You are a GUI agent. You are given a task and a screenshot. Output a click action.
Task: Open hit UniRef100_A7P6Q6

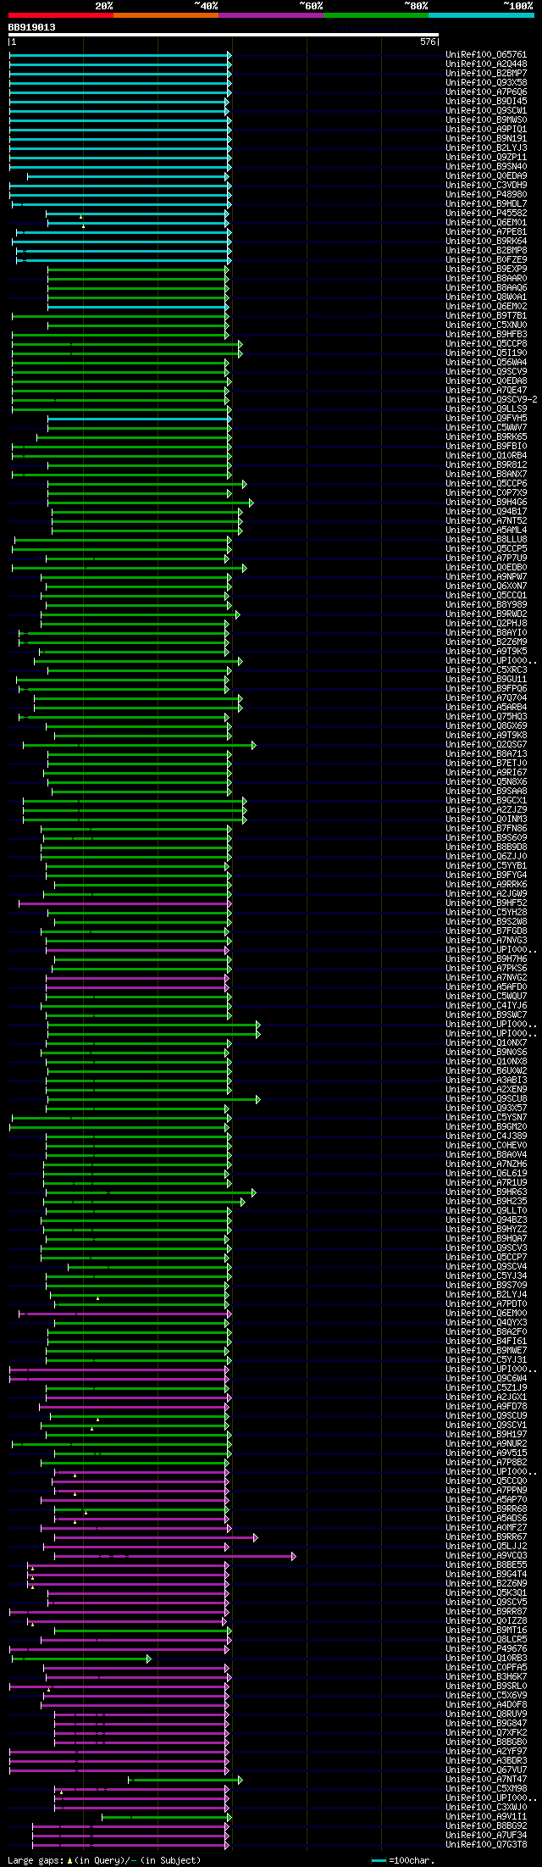click(486, 92)
